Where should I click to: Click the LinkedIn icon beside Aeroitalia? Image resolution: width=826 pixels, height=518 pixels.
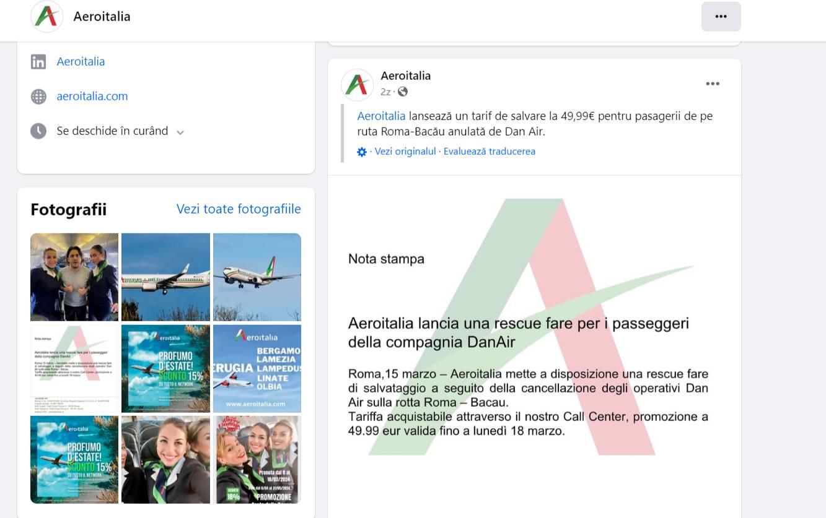tap(38, 62)
